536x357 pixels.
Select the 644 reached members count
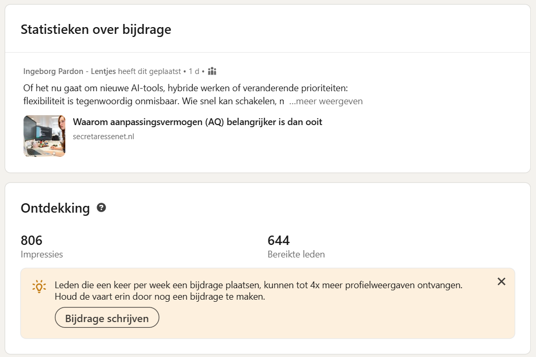278,240
